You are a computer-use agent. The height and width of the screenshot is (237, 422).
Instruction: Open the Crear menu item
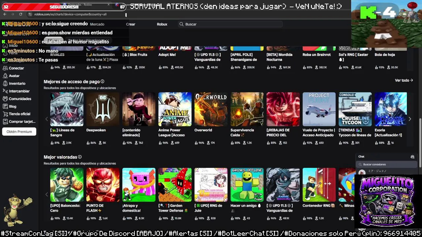tap(131, 24)
